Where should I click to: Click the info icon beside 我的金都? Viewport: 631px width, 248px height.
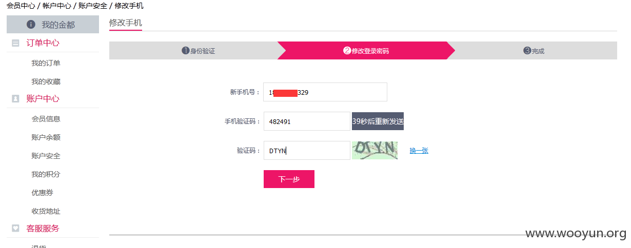[x=31, y=25]
